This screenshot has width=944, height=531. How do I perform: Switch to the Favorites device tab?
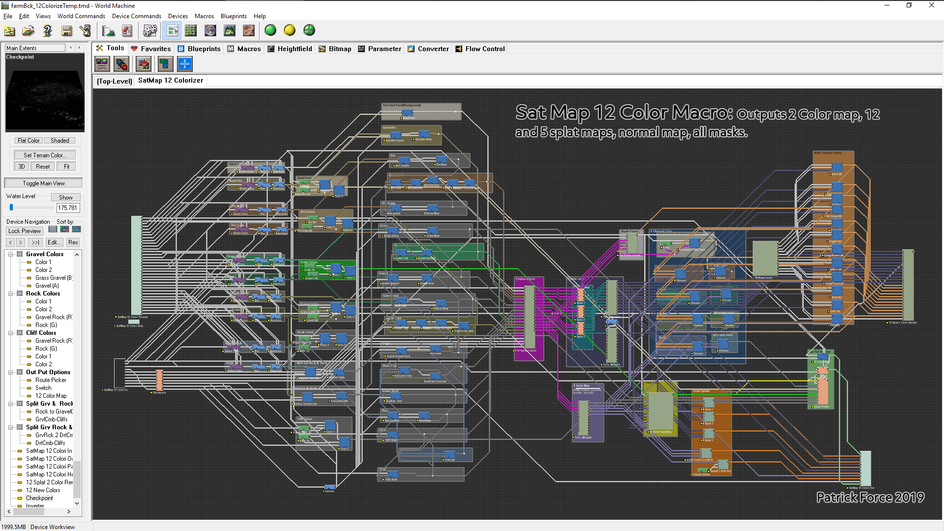pos(150,49)
